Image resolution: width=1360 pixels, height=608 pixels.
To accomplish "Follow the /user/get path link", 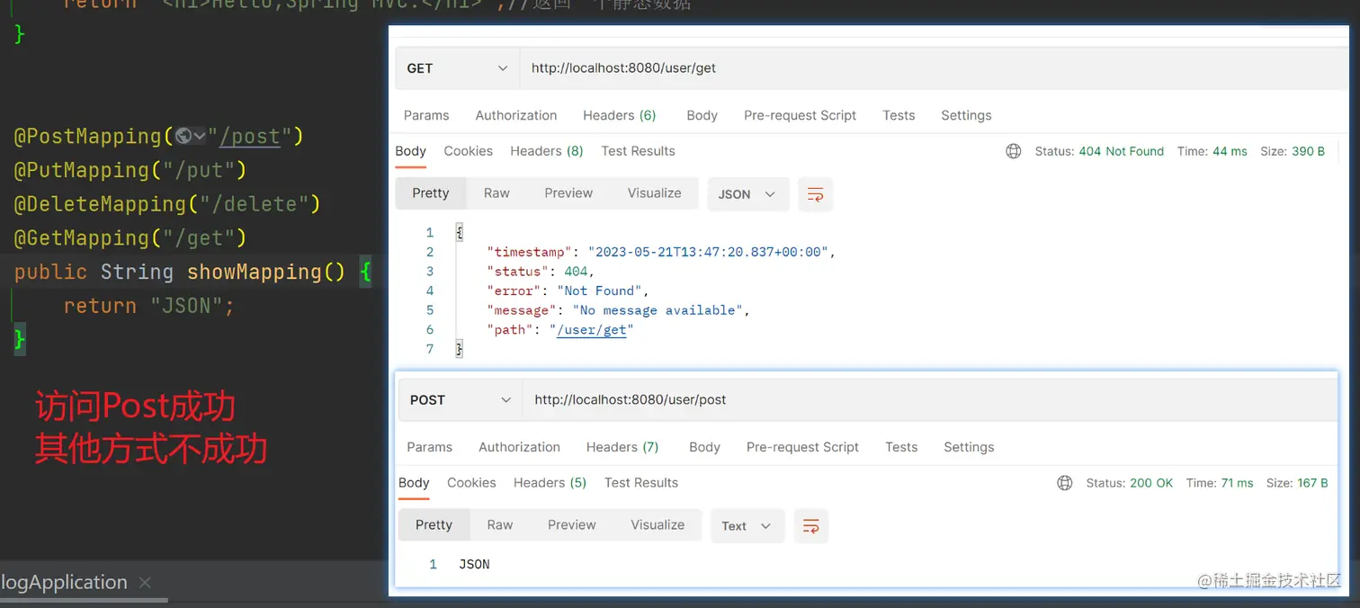I will click(x=592, y=330).
